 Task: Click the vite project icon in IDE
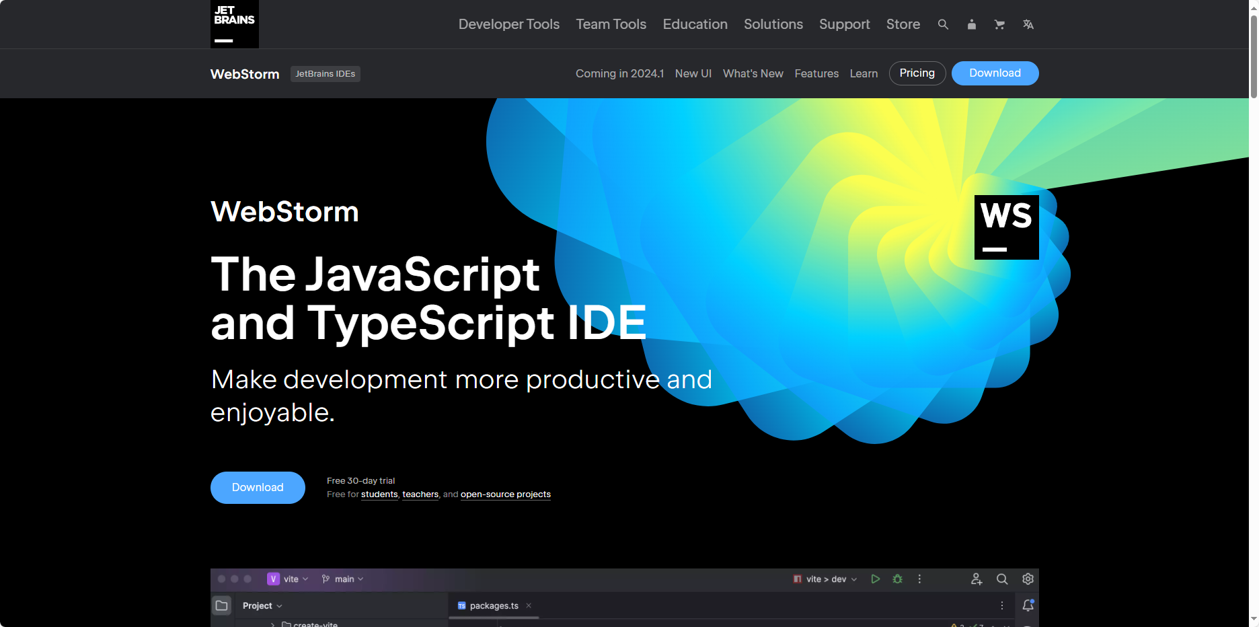(x=273, y=579)
